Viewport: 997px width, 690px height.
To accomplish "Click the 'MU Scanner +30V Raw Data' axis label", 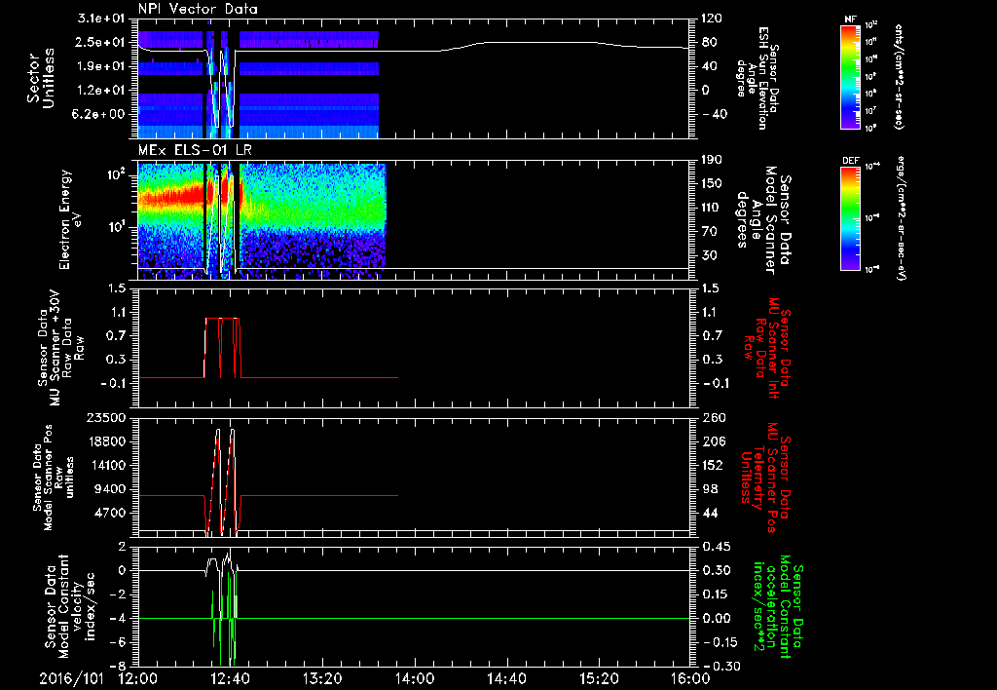I will [59, 347].
